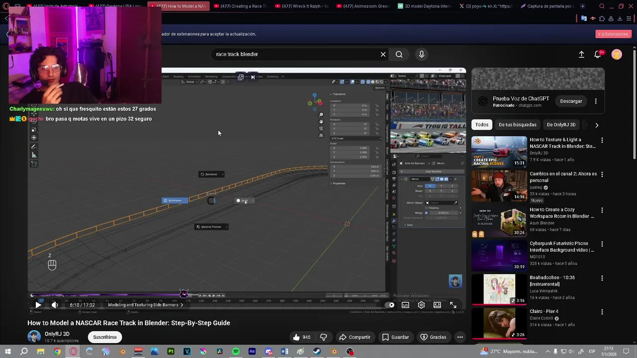Click the search magnifier button
This screenshot has width=637, height=358.
[x=399, y=54]
